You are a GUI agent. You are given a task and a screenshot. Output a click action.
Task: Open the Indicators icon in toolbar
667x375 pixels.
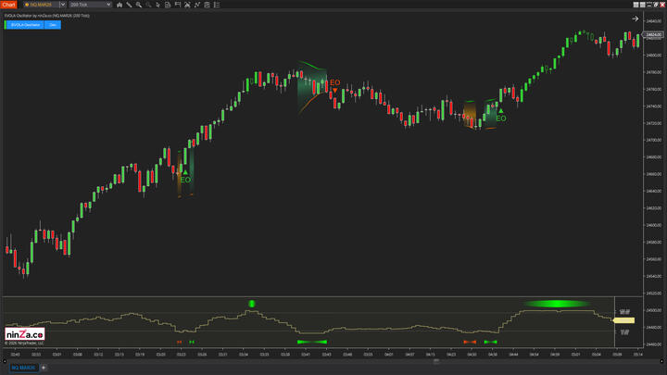198,5
